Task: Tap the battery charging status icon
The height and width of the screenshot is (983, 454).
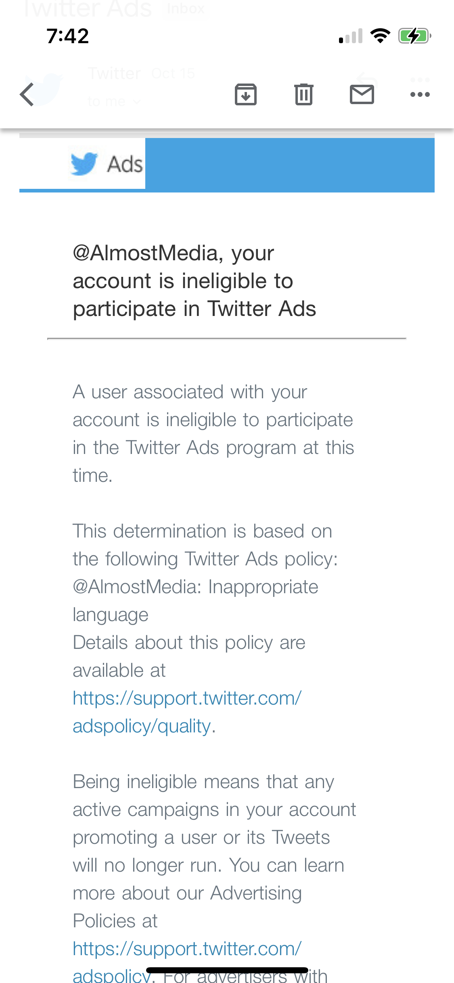Action: [x=414, y=36]
